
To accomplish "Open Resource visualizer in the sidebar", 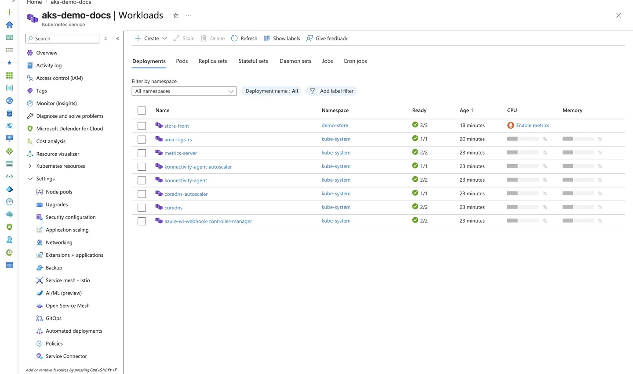I will coord(58,154).
